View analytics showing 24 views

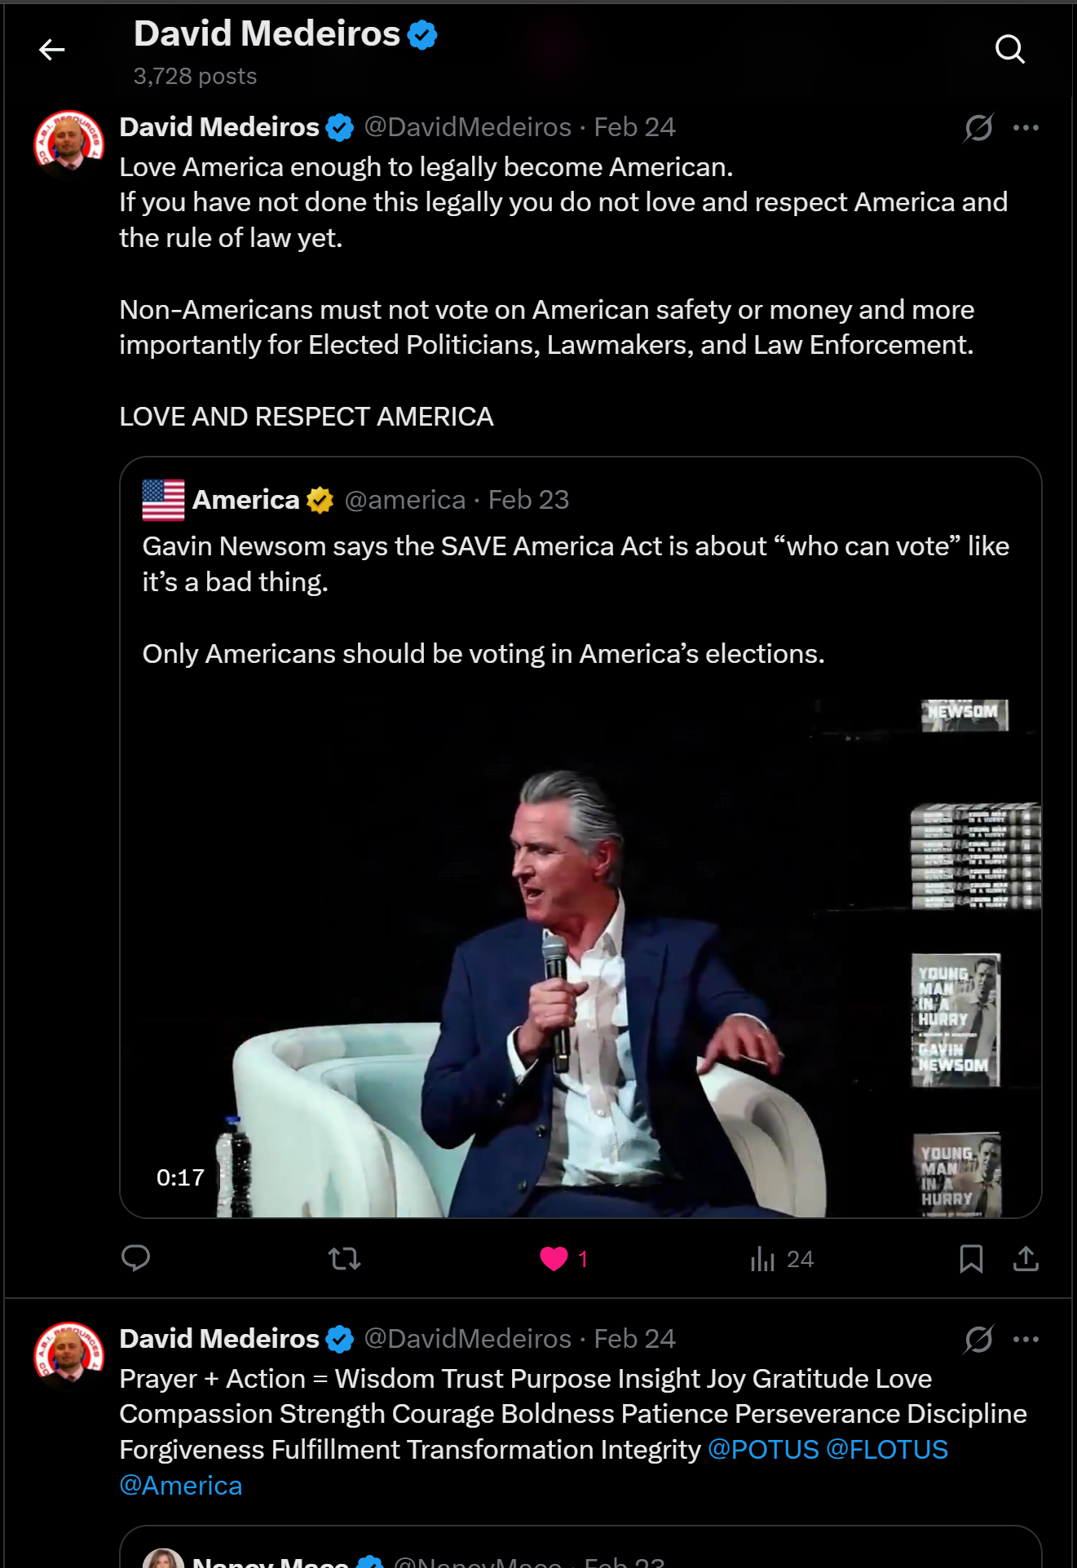781,1258
